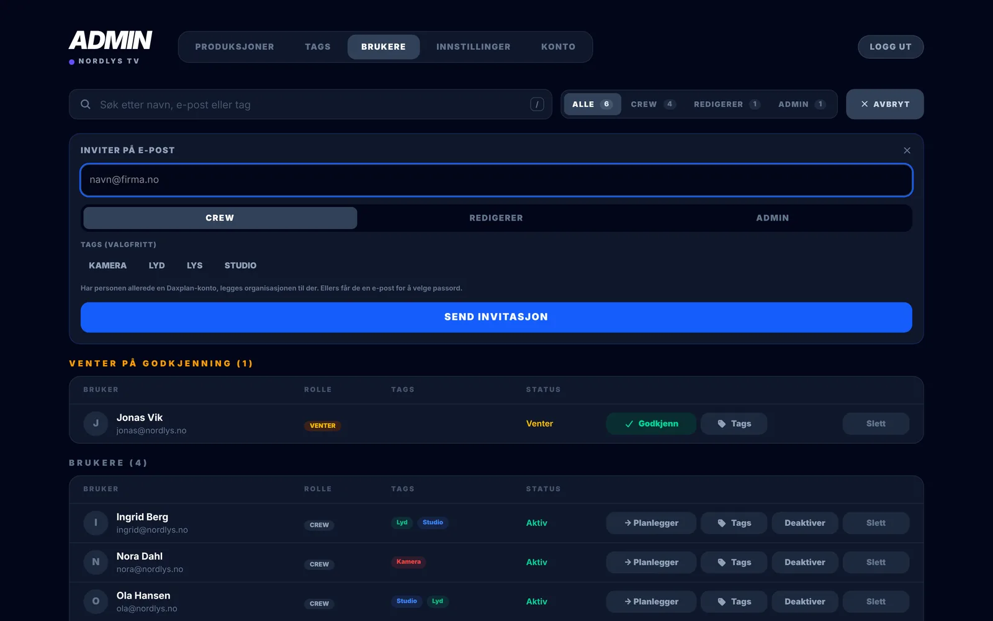
Task: Select the Admin role for invitation
Action: coord(772,218)
